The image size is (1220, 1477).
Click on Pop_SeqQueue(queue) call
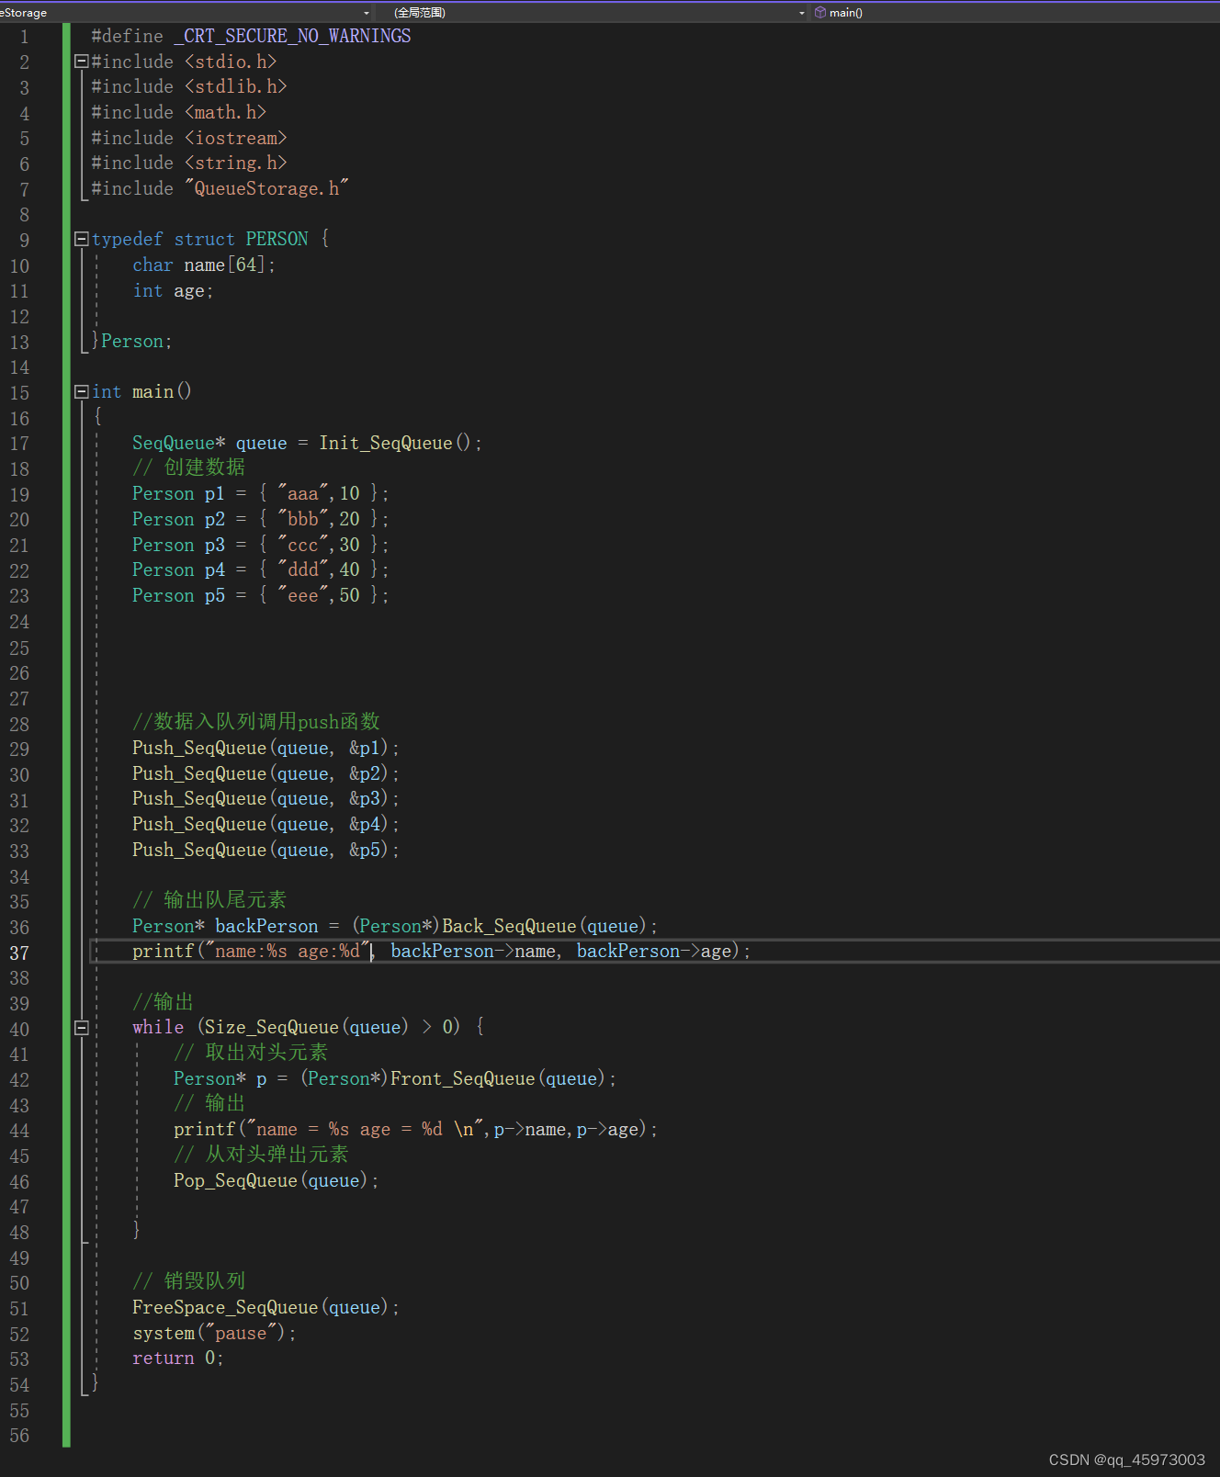tap(276, 1180)
